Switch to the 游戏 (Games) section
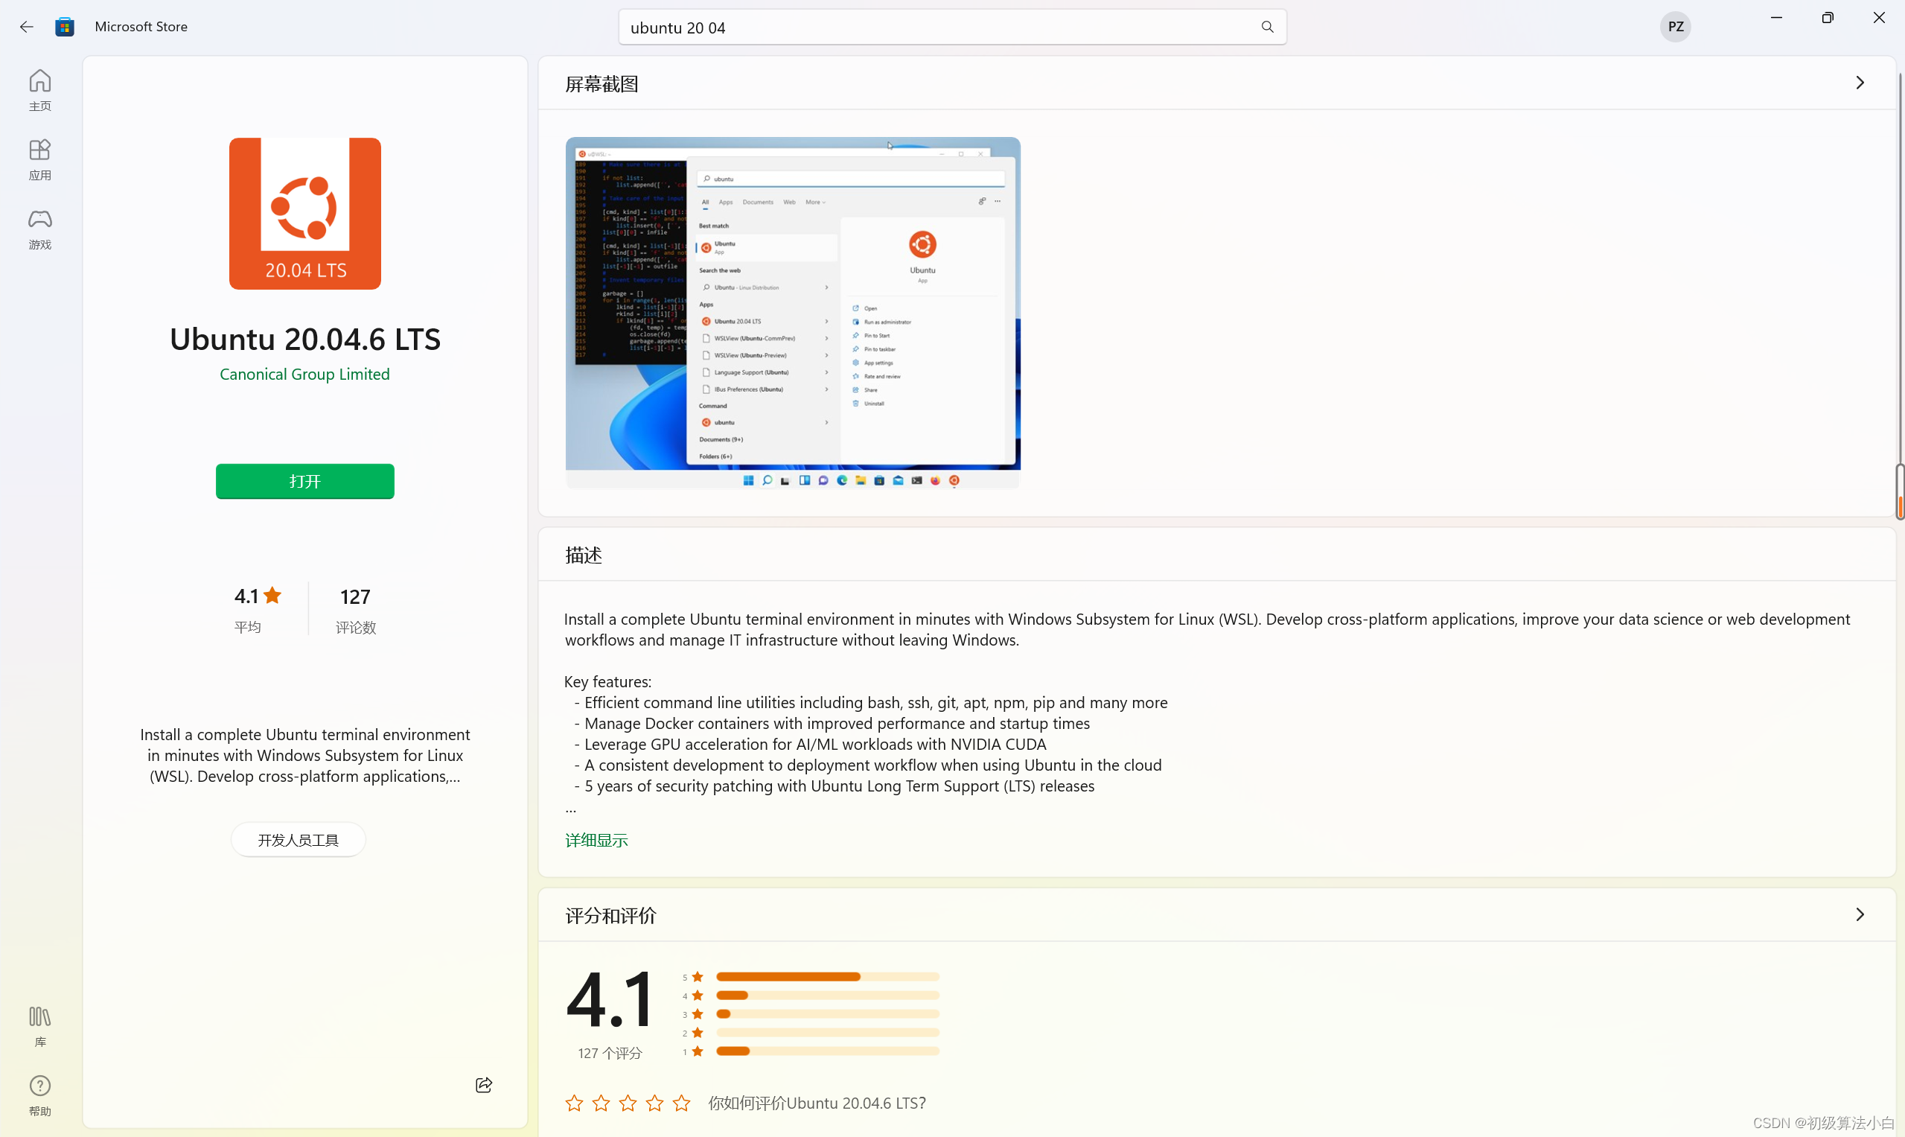Screen dimensions: 1905x1137 pos(39,227)
